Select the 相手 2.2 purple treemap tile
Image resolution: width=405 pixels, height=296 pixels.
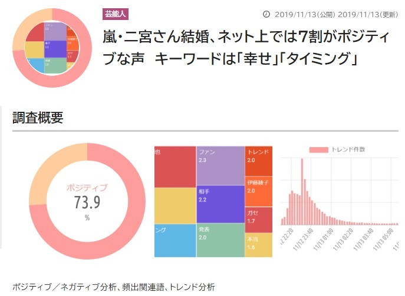click(220, 204)
